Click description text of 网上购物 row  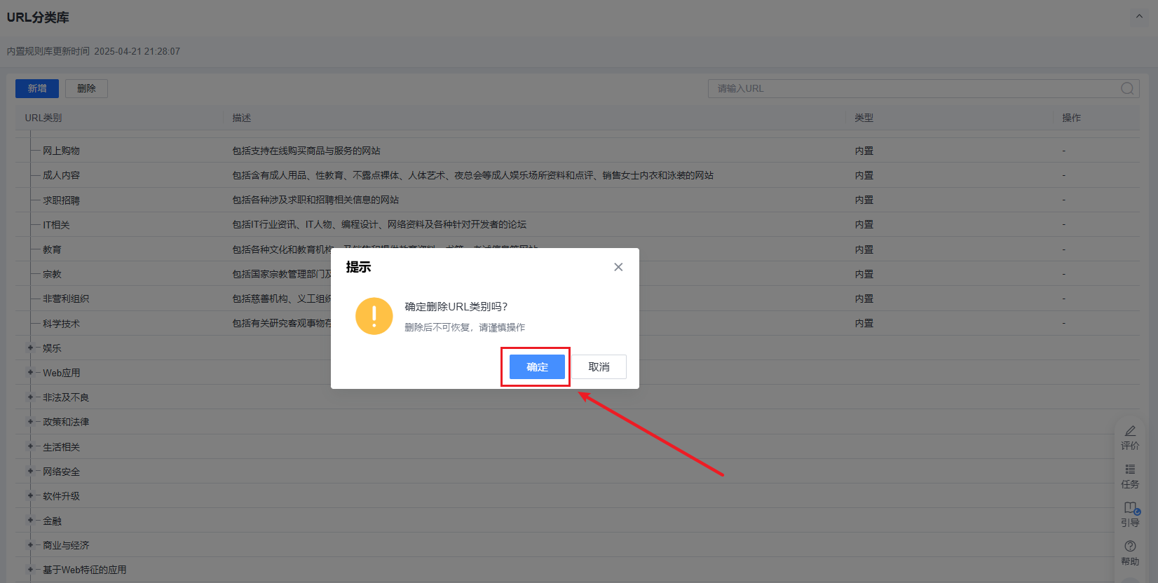click(x=306, y=151)
